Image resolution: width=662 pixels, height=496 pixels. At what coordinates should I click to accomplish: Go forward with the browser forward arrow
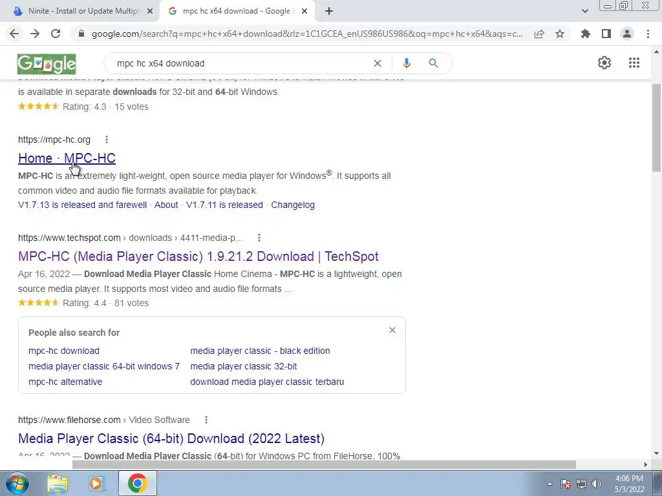coord(35,34)
